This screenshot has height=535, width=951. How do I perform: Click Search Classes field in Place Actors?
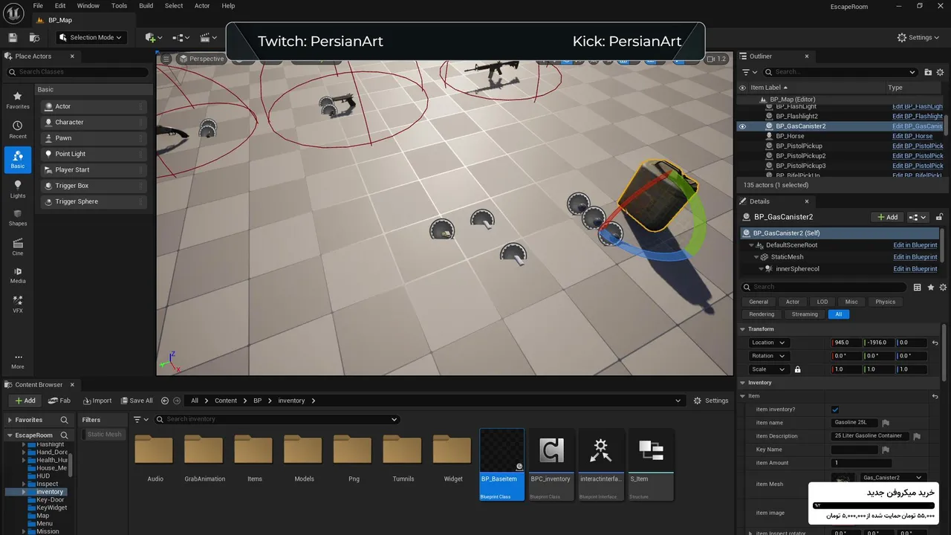coord(78,72)
